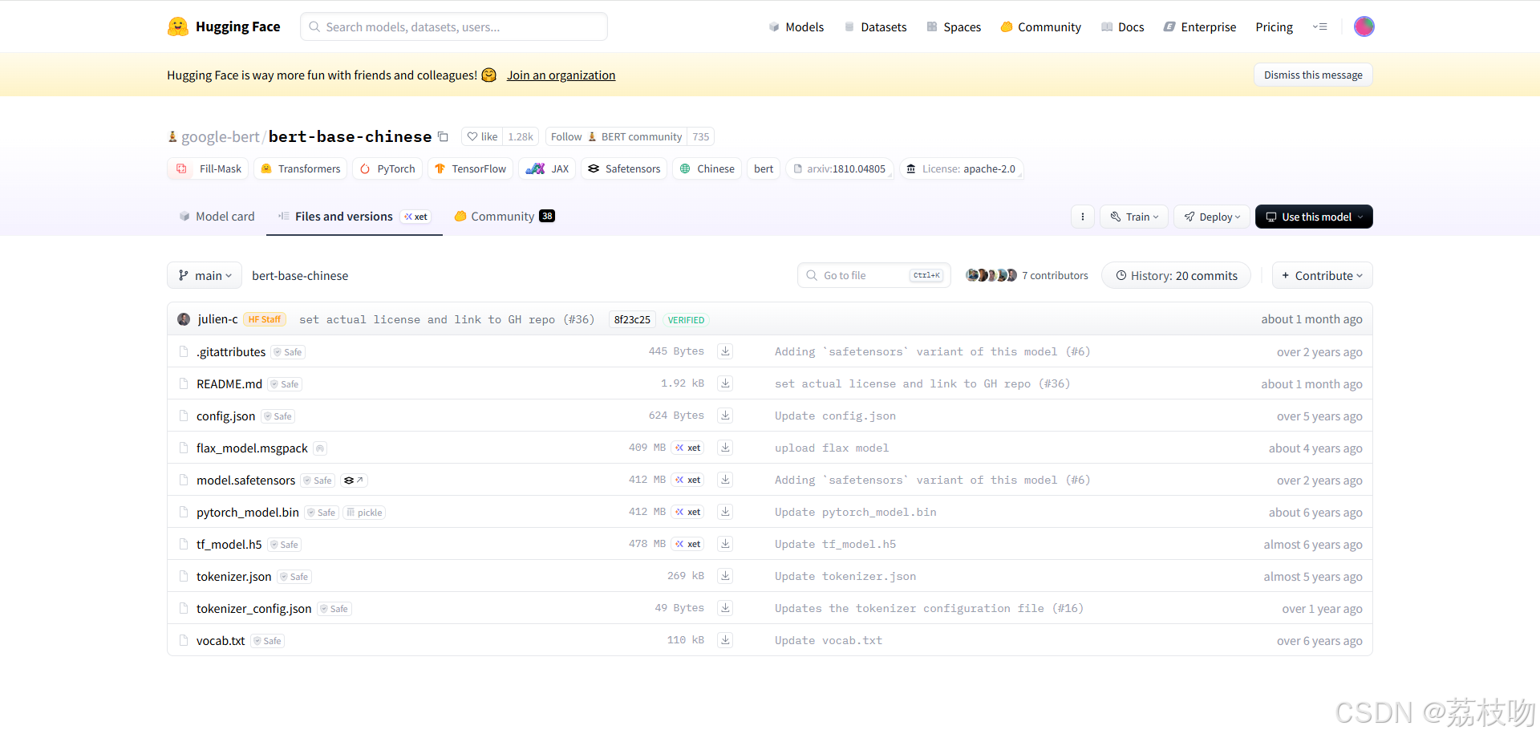Expand the Deploy dropdown

point(1212,217)
